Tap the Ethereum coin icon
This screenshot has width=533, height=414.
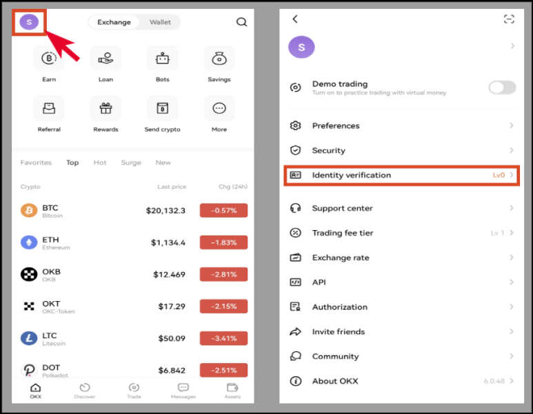(29, 242)
